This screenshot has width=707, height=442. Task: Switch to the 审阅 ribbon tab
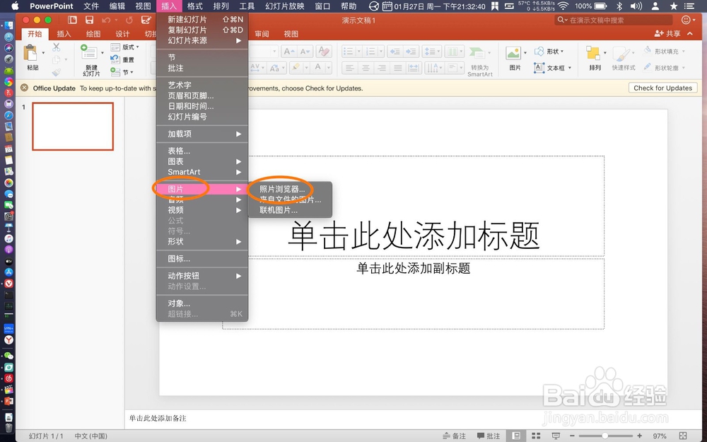click(x=262, y=33)
